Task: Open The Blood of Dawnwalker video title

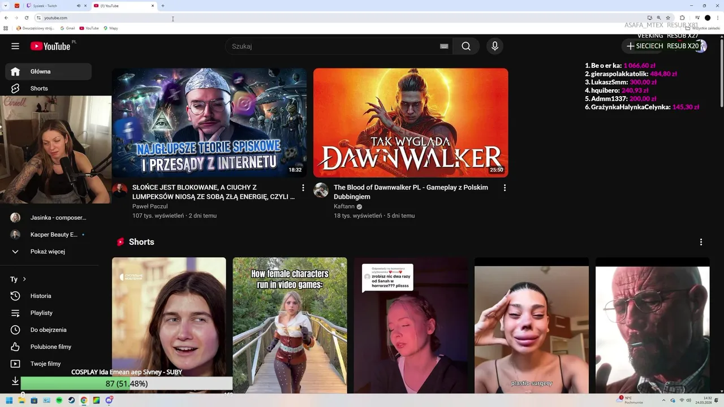Action: [411, 192]
